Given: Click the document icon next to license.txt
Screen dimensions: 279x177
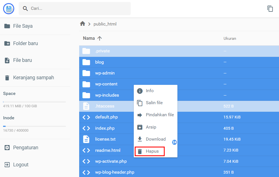Looking at the screenshot, I should (86, 139).
